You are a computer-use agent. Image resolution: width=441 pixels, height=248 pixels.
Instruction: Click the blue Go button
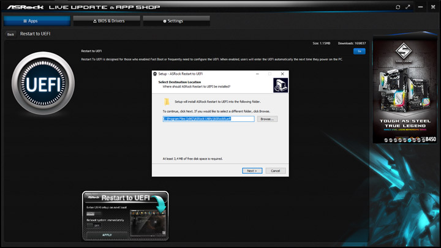(359, 51)
